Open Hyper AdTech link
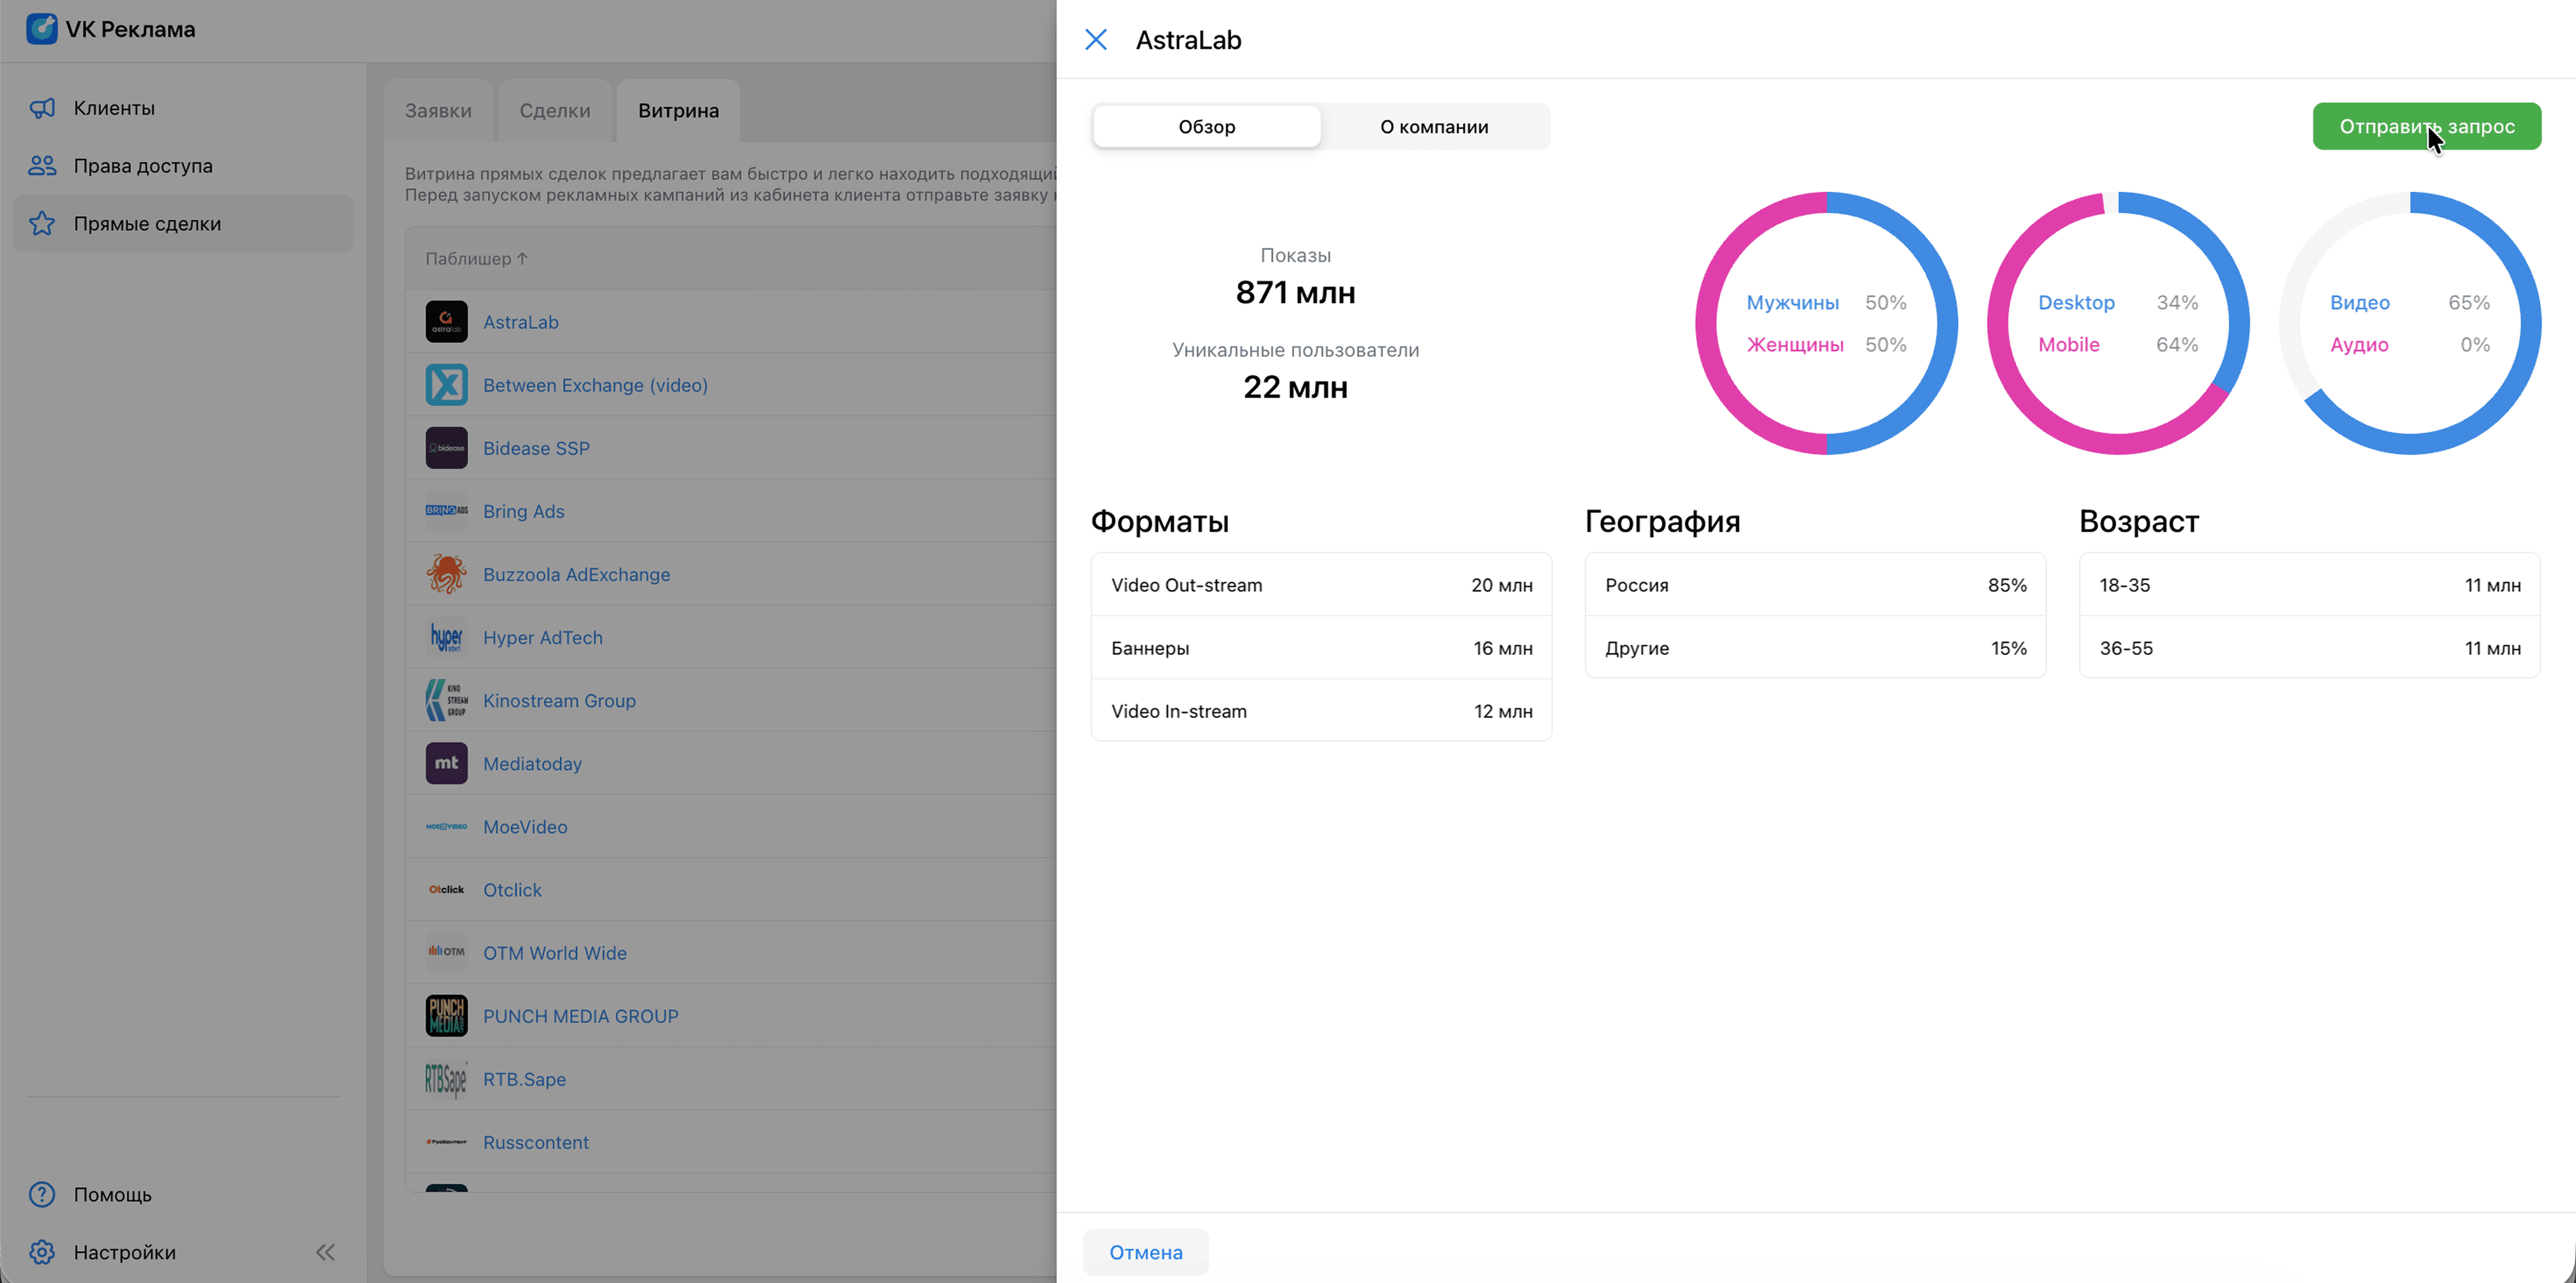The width and height of the screenshot is (2576, 1283). (x=542, y=637)
